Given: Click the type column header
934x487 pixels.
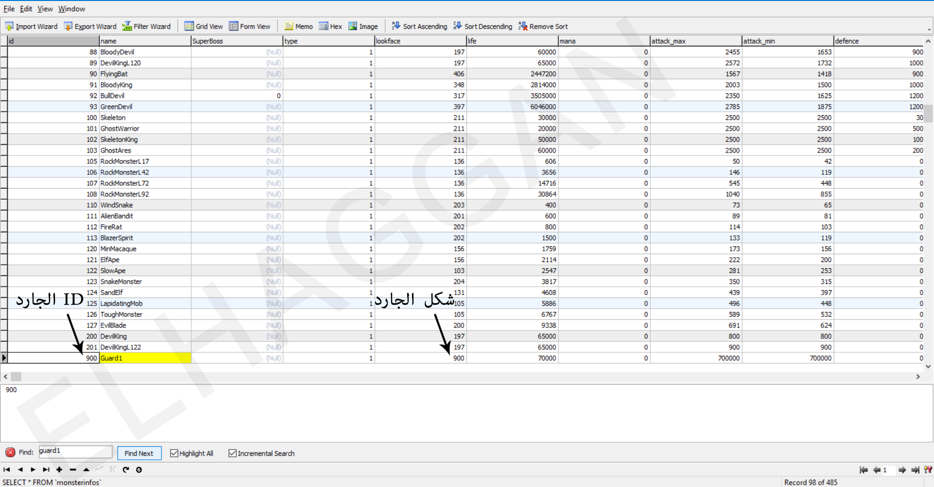Looking at the screenshot, I should click(x=329, y=41).
